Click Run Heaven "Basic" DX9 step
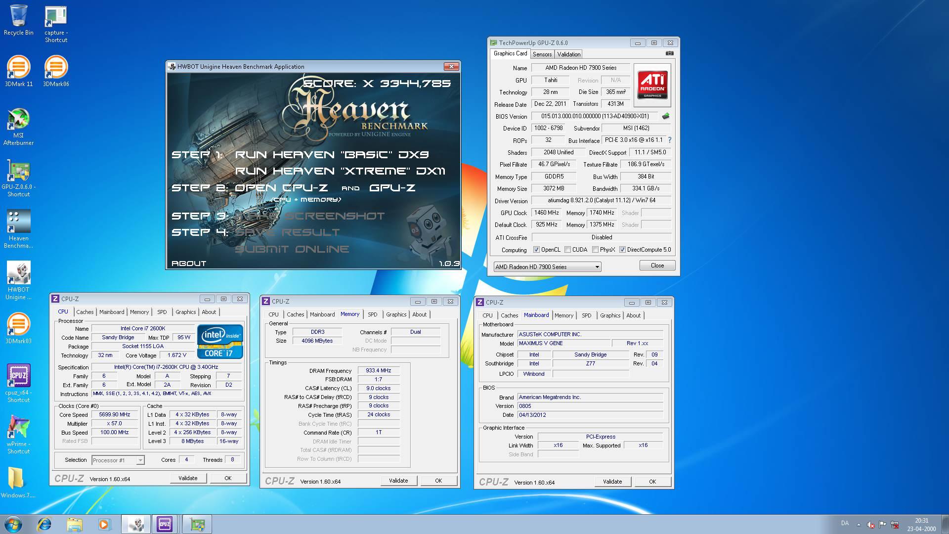Screen dimensions: 949x534 (x=332, y=155)
